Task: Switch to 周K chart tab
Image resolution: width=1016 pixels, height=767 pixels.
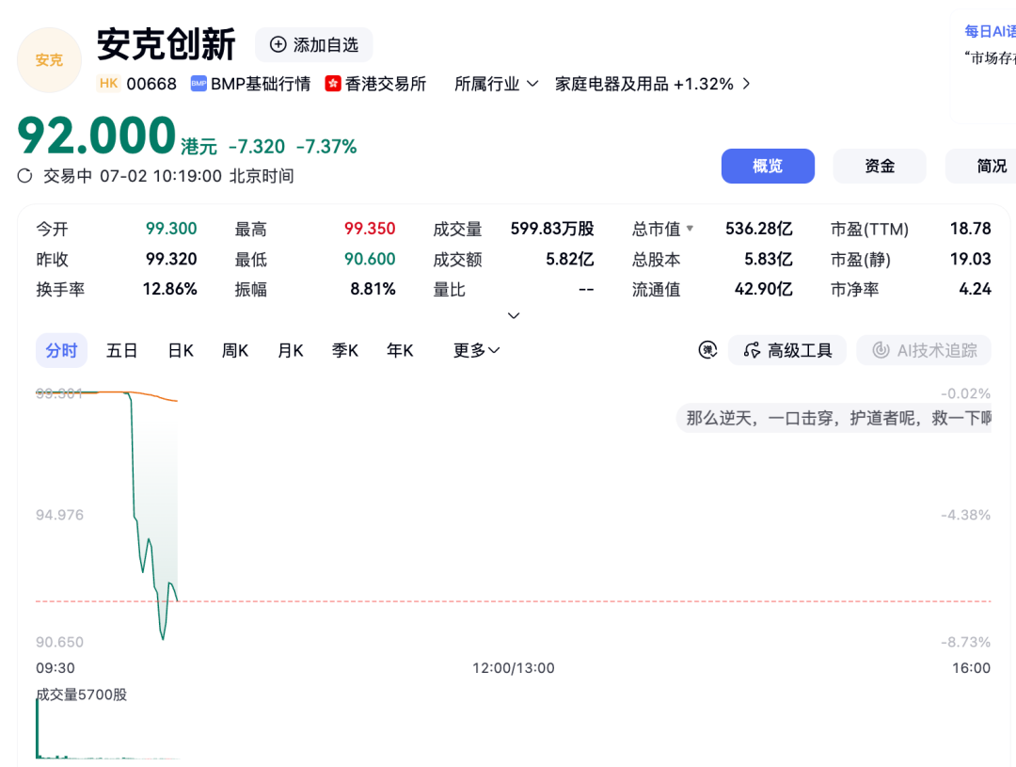Action: tap(235, 350)
